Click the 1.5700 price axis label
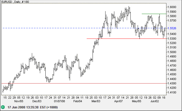 tap(172, 20)
